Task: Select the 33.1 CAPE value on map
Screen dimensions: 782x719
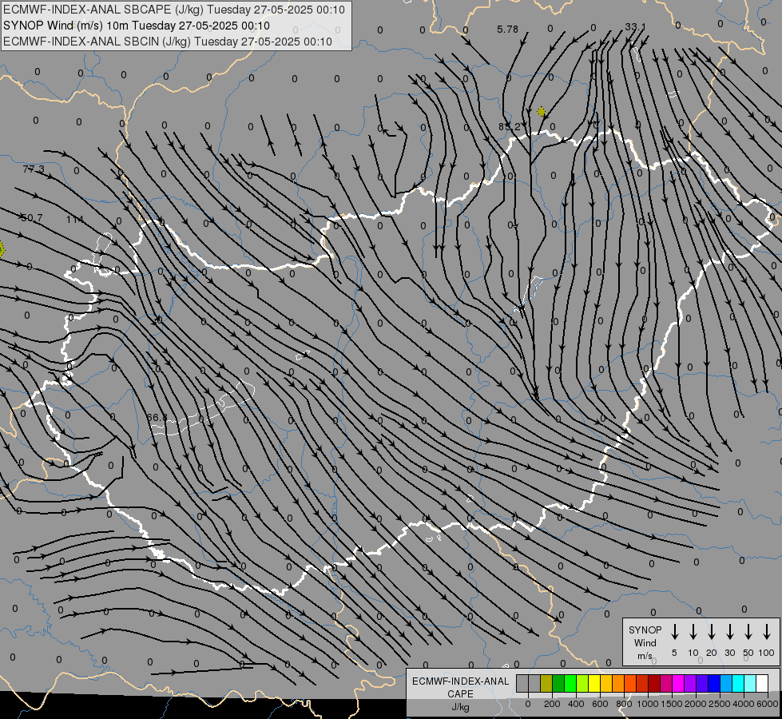Action: click(635, 26)
